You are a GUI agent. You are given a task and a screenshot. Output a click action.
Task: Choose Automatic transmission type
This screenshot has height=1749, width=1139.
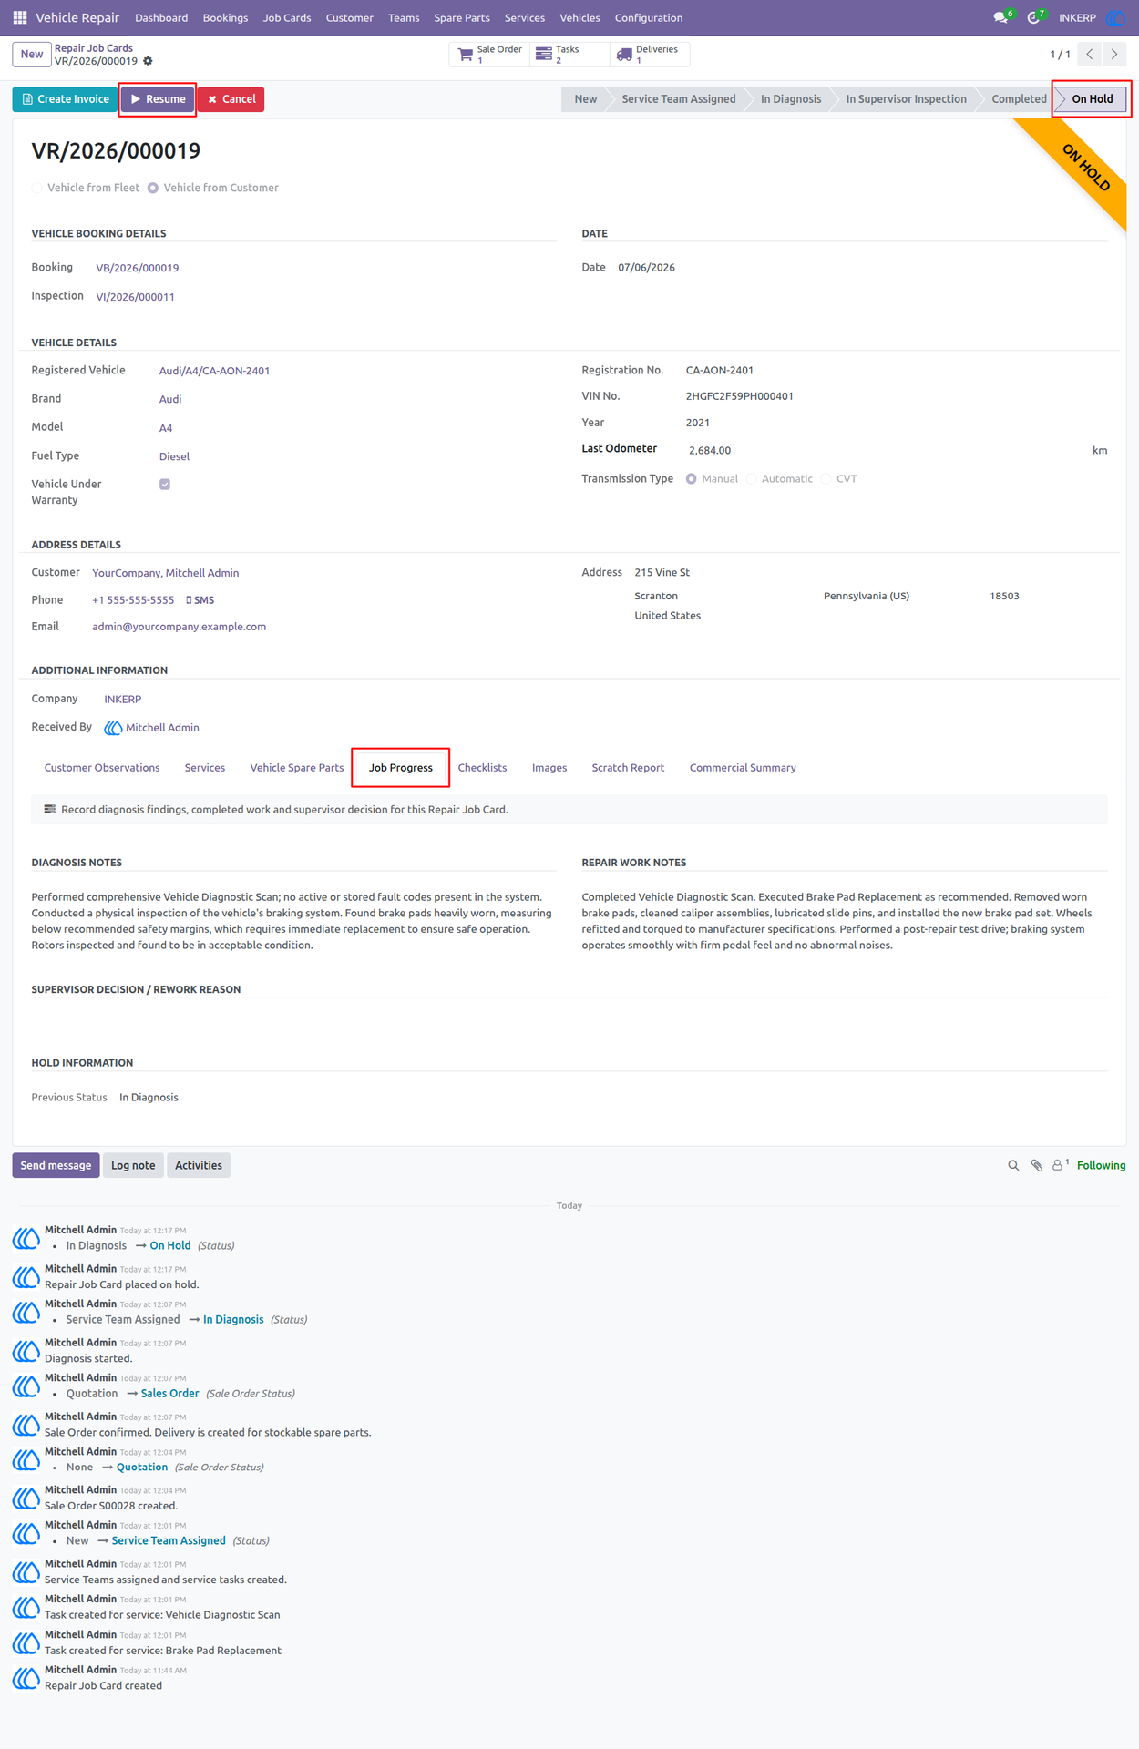[x=752, y=479]
